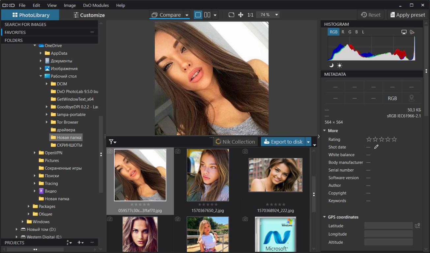This screenshot has width=430, height=253.
Task: Switch to the Customize tab
Action: (89, 15)
